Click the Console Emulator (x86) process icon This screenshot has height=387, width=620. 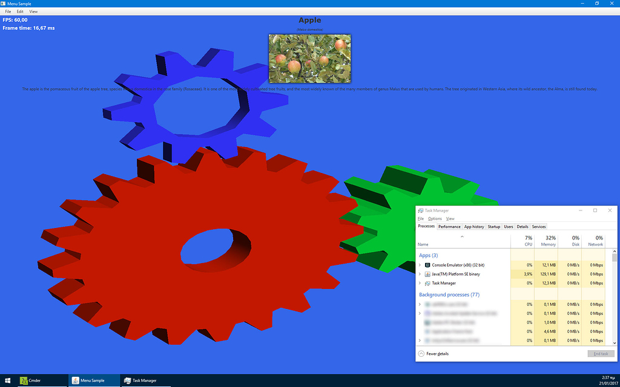[429, 265]
